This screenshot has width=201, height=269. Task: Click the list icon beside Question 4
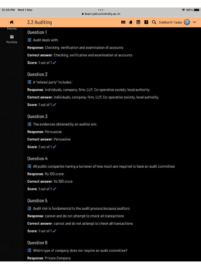coord(29,166)
